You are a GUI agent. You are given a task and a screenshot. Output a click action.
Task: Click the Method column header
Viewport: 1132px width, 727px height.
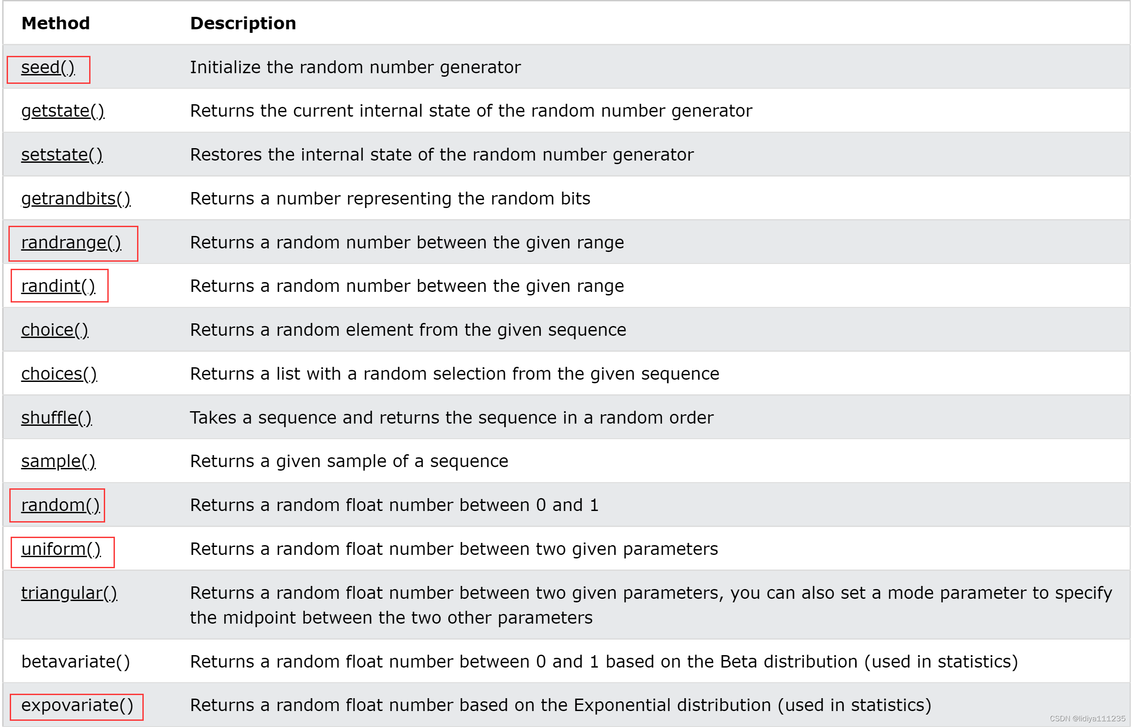(56, 23)
